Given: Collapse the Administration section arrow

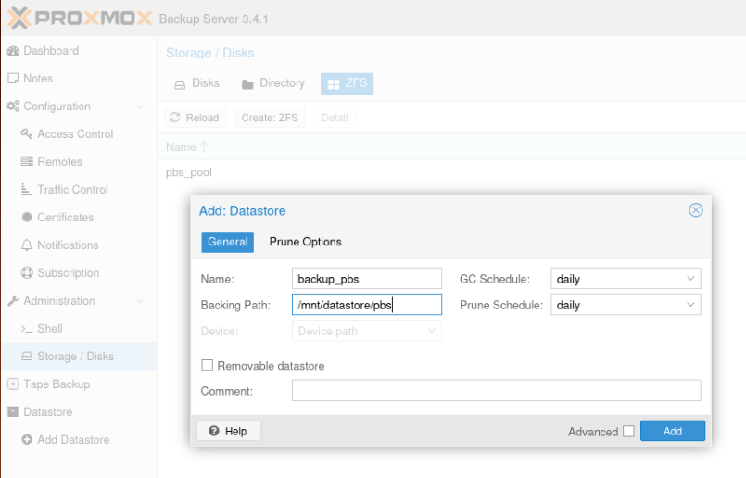Looking at the screenshot, I should (x=140, y=301).
